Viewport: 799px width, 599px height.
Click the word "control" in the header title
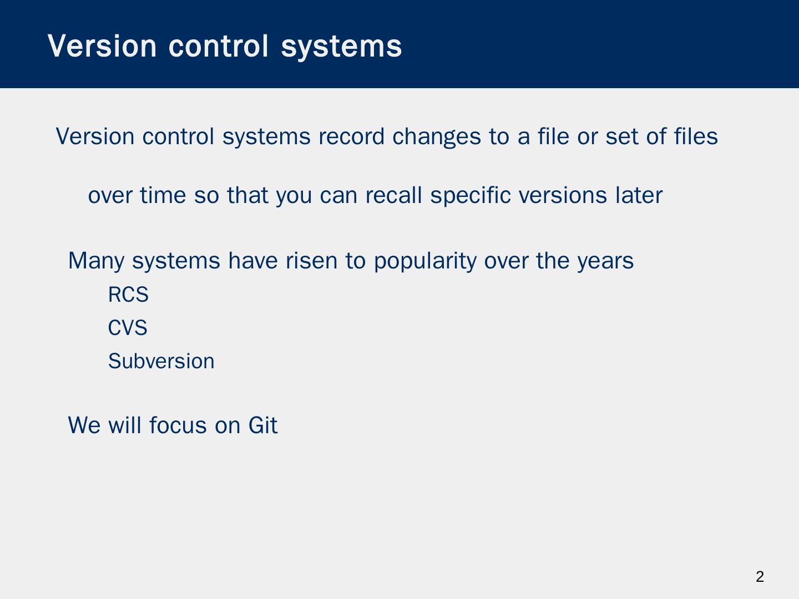pos(218,46)
